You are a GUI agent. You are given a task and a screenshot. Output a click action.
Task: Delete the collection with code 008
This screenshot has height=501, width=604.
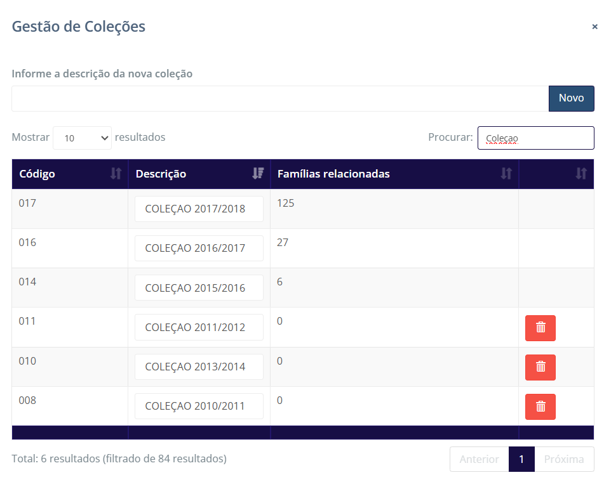click(x=540, y=407)
